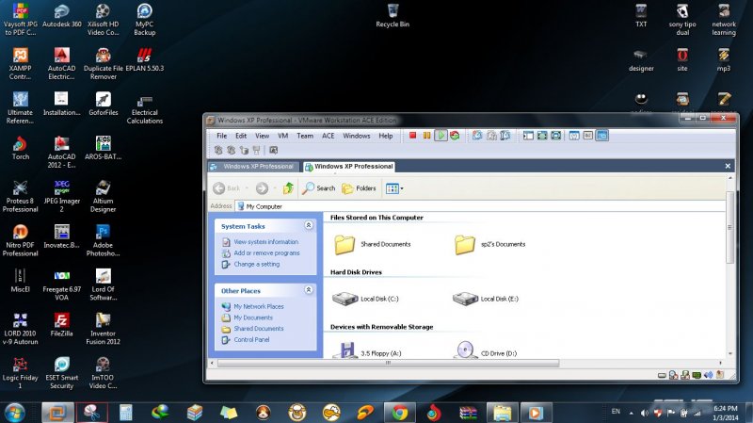Show the VM summary view
Viewport: 753px width, 423px height.
click(x=574, y=136)
